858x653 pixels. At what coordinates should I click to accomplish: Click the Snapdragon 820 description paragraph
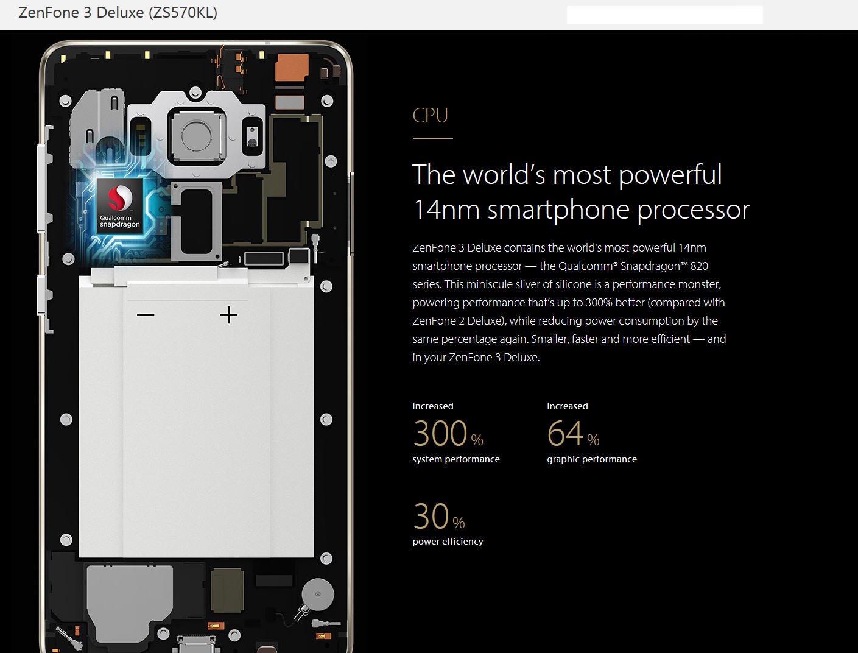[569, 302]
